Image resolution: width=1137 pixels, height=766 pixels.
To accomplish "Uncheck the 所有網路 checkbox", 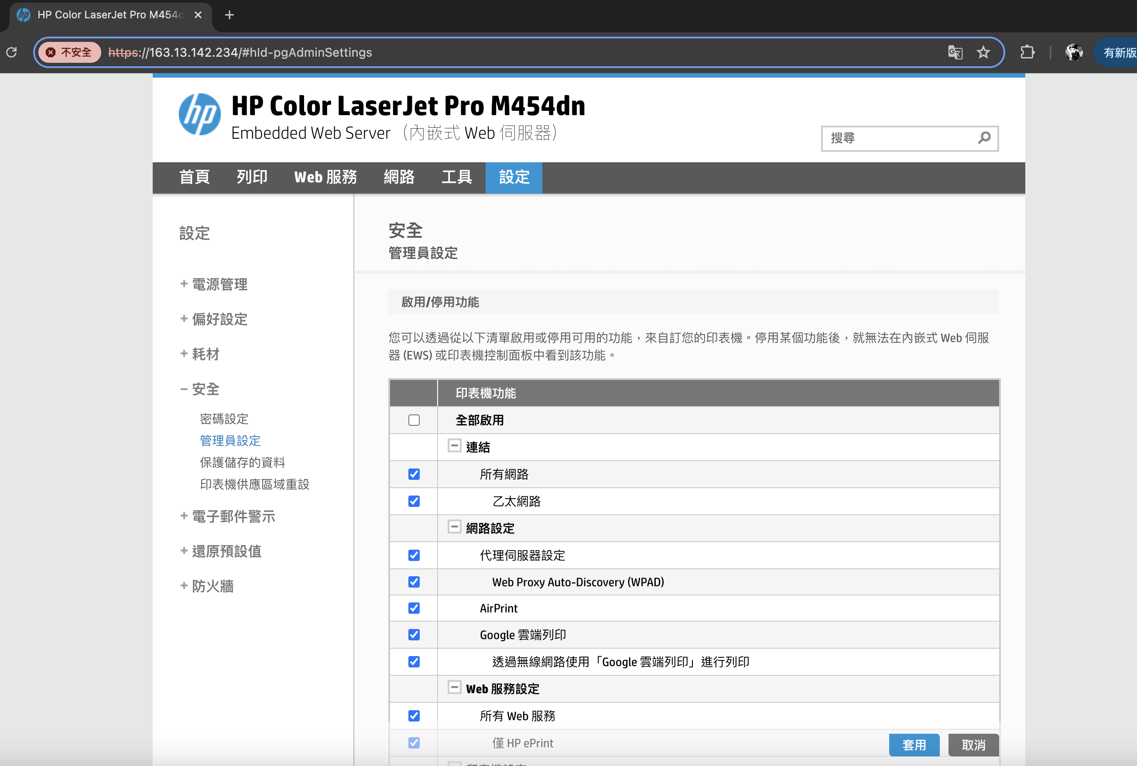I will pyautogui.click(x=414, y=474).
